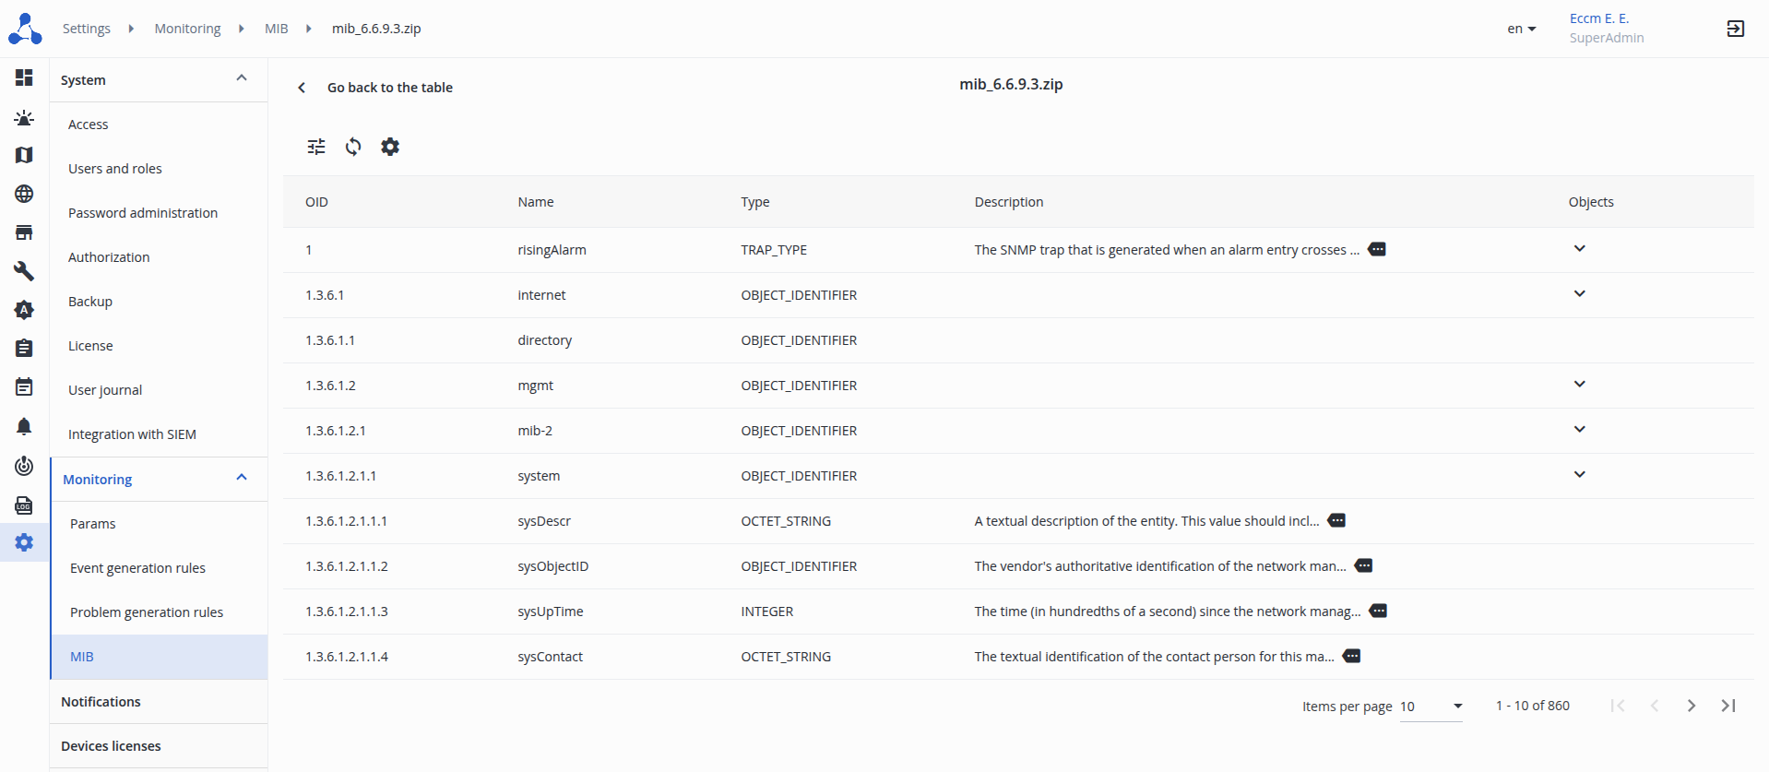
Task: Click the wrench tools icon in sidebar
Action: tap(24, 271)
